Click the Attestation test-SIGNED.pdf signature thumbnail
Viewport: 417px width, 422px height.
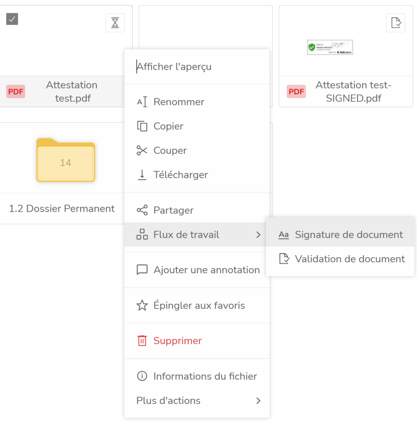pyautogui.click(x=330, y=47)
